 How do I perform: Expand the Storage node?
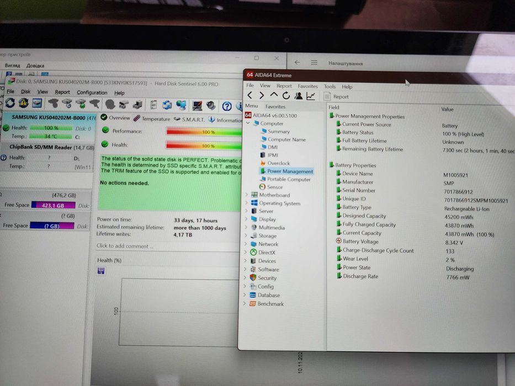(x=246, y=235)
